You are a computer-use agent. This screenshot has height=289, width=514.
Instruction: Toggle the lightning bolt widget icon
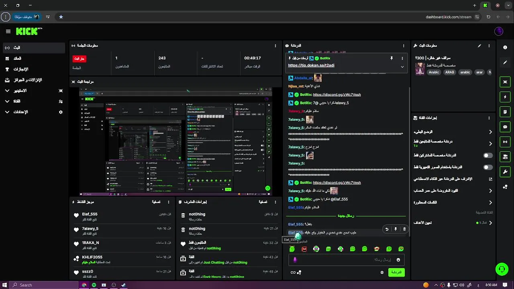tap(505, 97)
